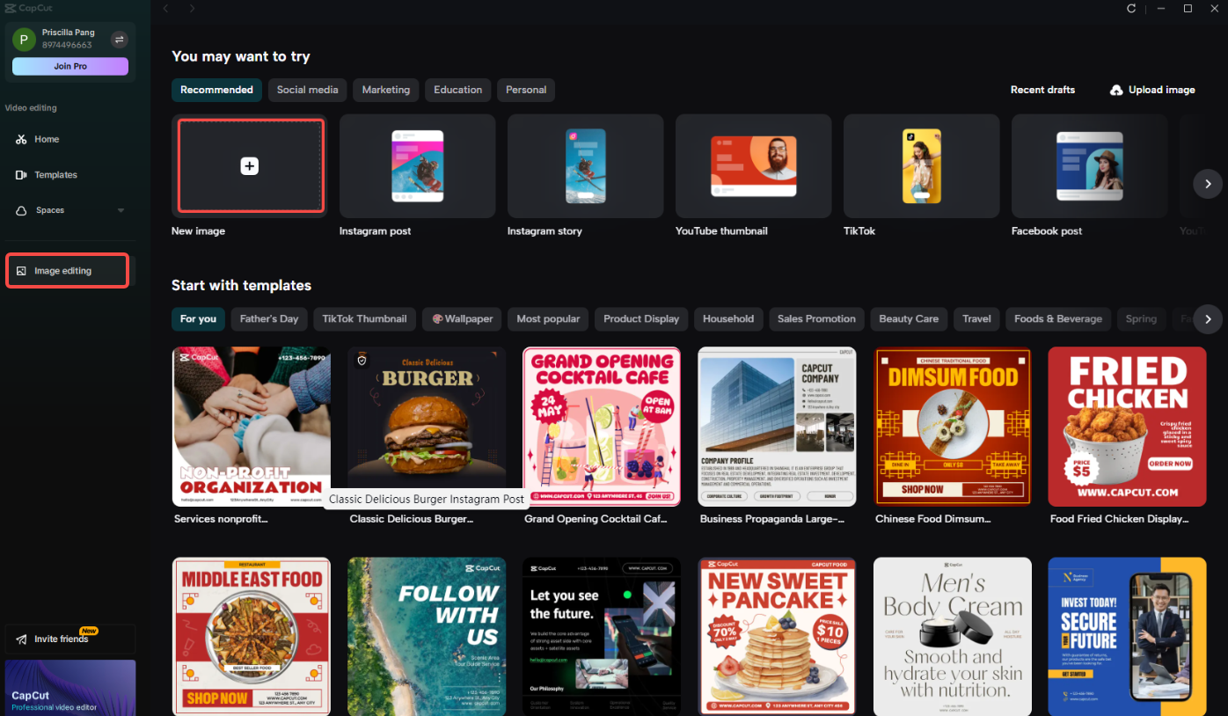Go back using the left arrow
Screen dimensions: 1228x716
pyautogui.click(x=165, y=8)
